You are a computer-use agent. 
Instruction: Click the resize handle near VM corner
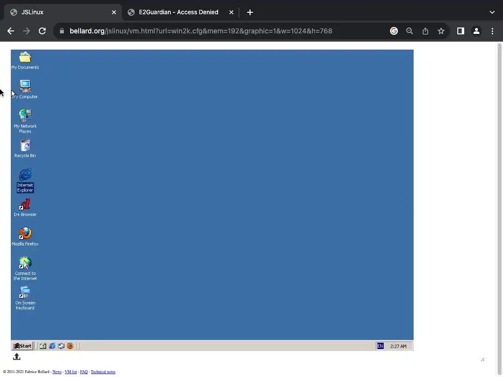(x=482, y=359)
